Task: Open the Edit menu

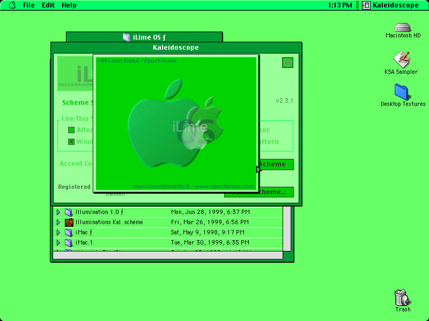Action: pos(48,5)
